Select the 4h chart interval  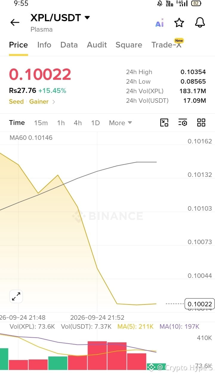(78, 123)
